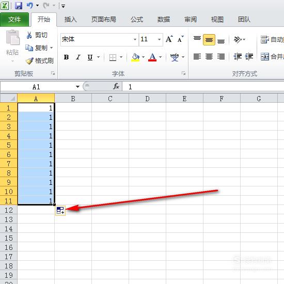Switch to Review (审阅) tab

coord(191,20)
